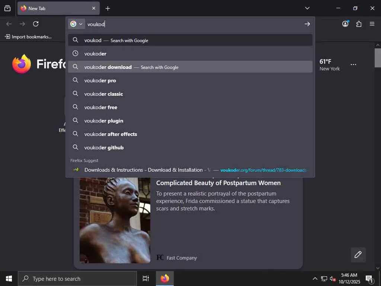
Task: Open a new tab with plus button
Action: click(108, 9)
